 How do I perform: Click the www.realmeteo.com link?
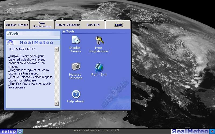pyautogui.click(x=91, y=130)
